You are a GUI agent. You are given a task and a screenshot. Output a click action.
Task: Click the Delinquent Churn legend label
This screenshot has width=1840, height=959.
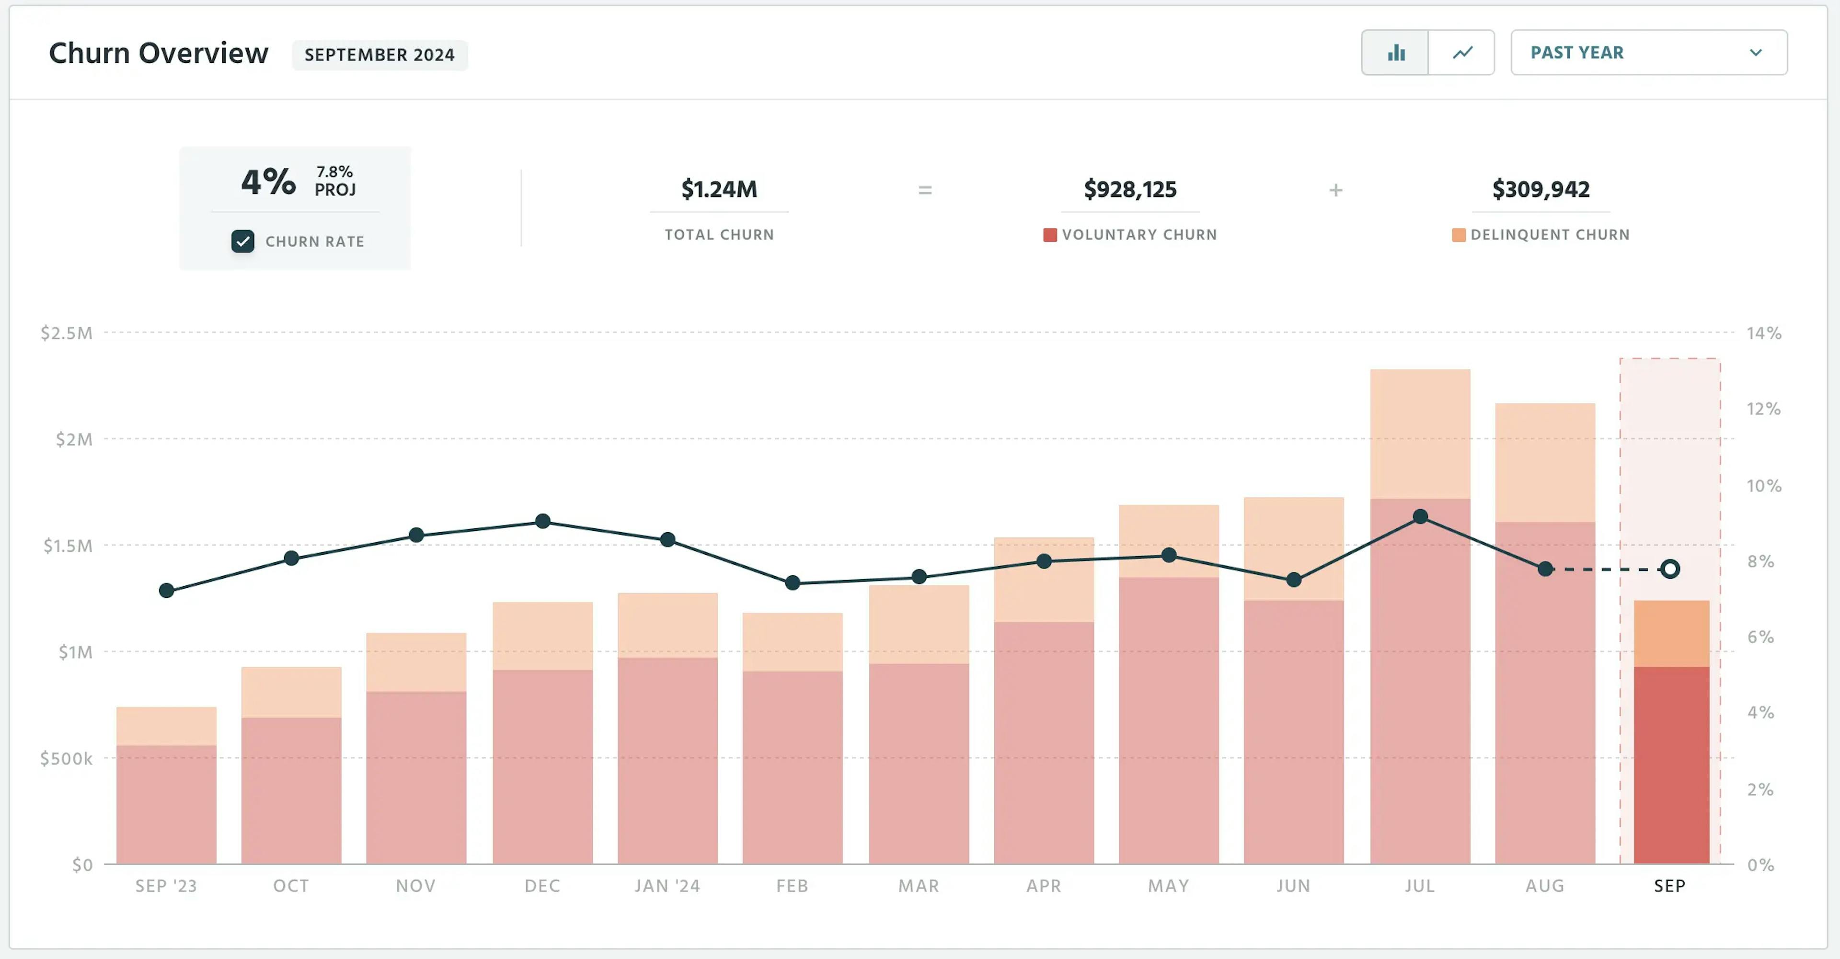[x=1550, y=235]
